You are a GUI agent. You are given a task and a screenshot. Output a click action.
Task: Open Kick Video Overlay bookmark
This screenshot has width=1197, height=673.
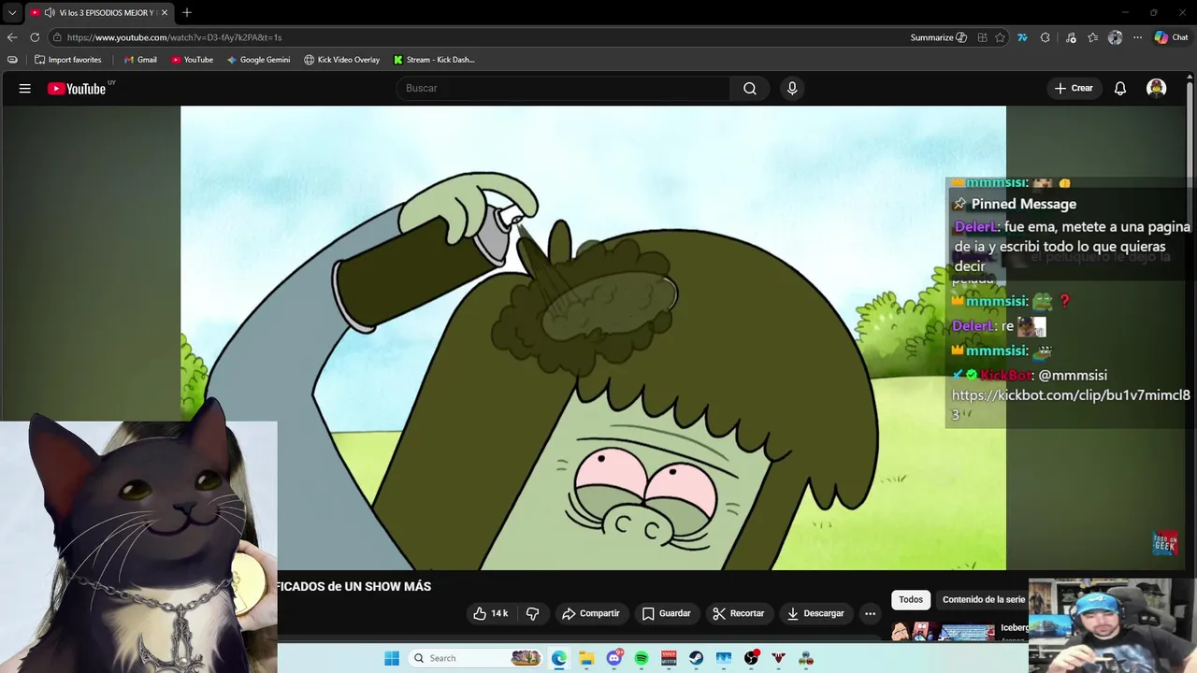(341, 60)
